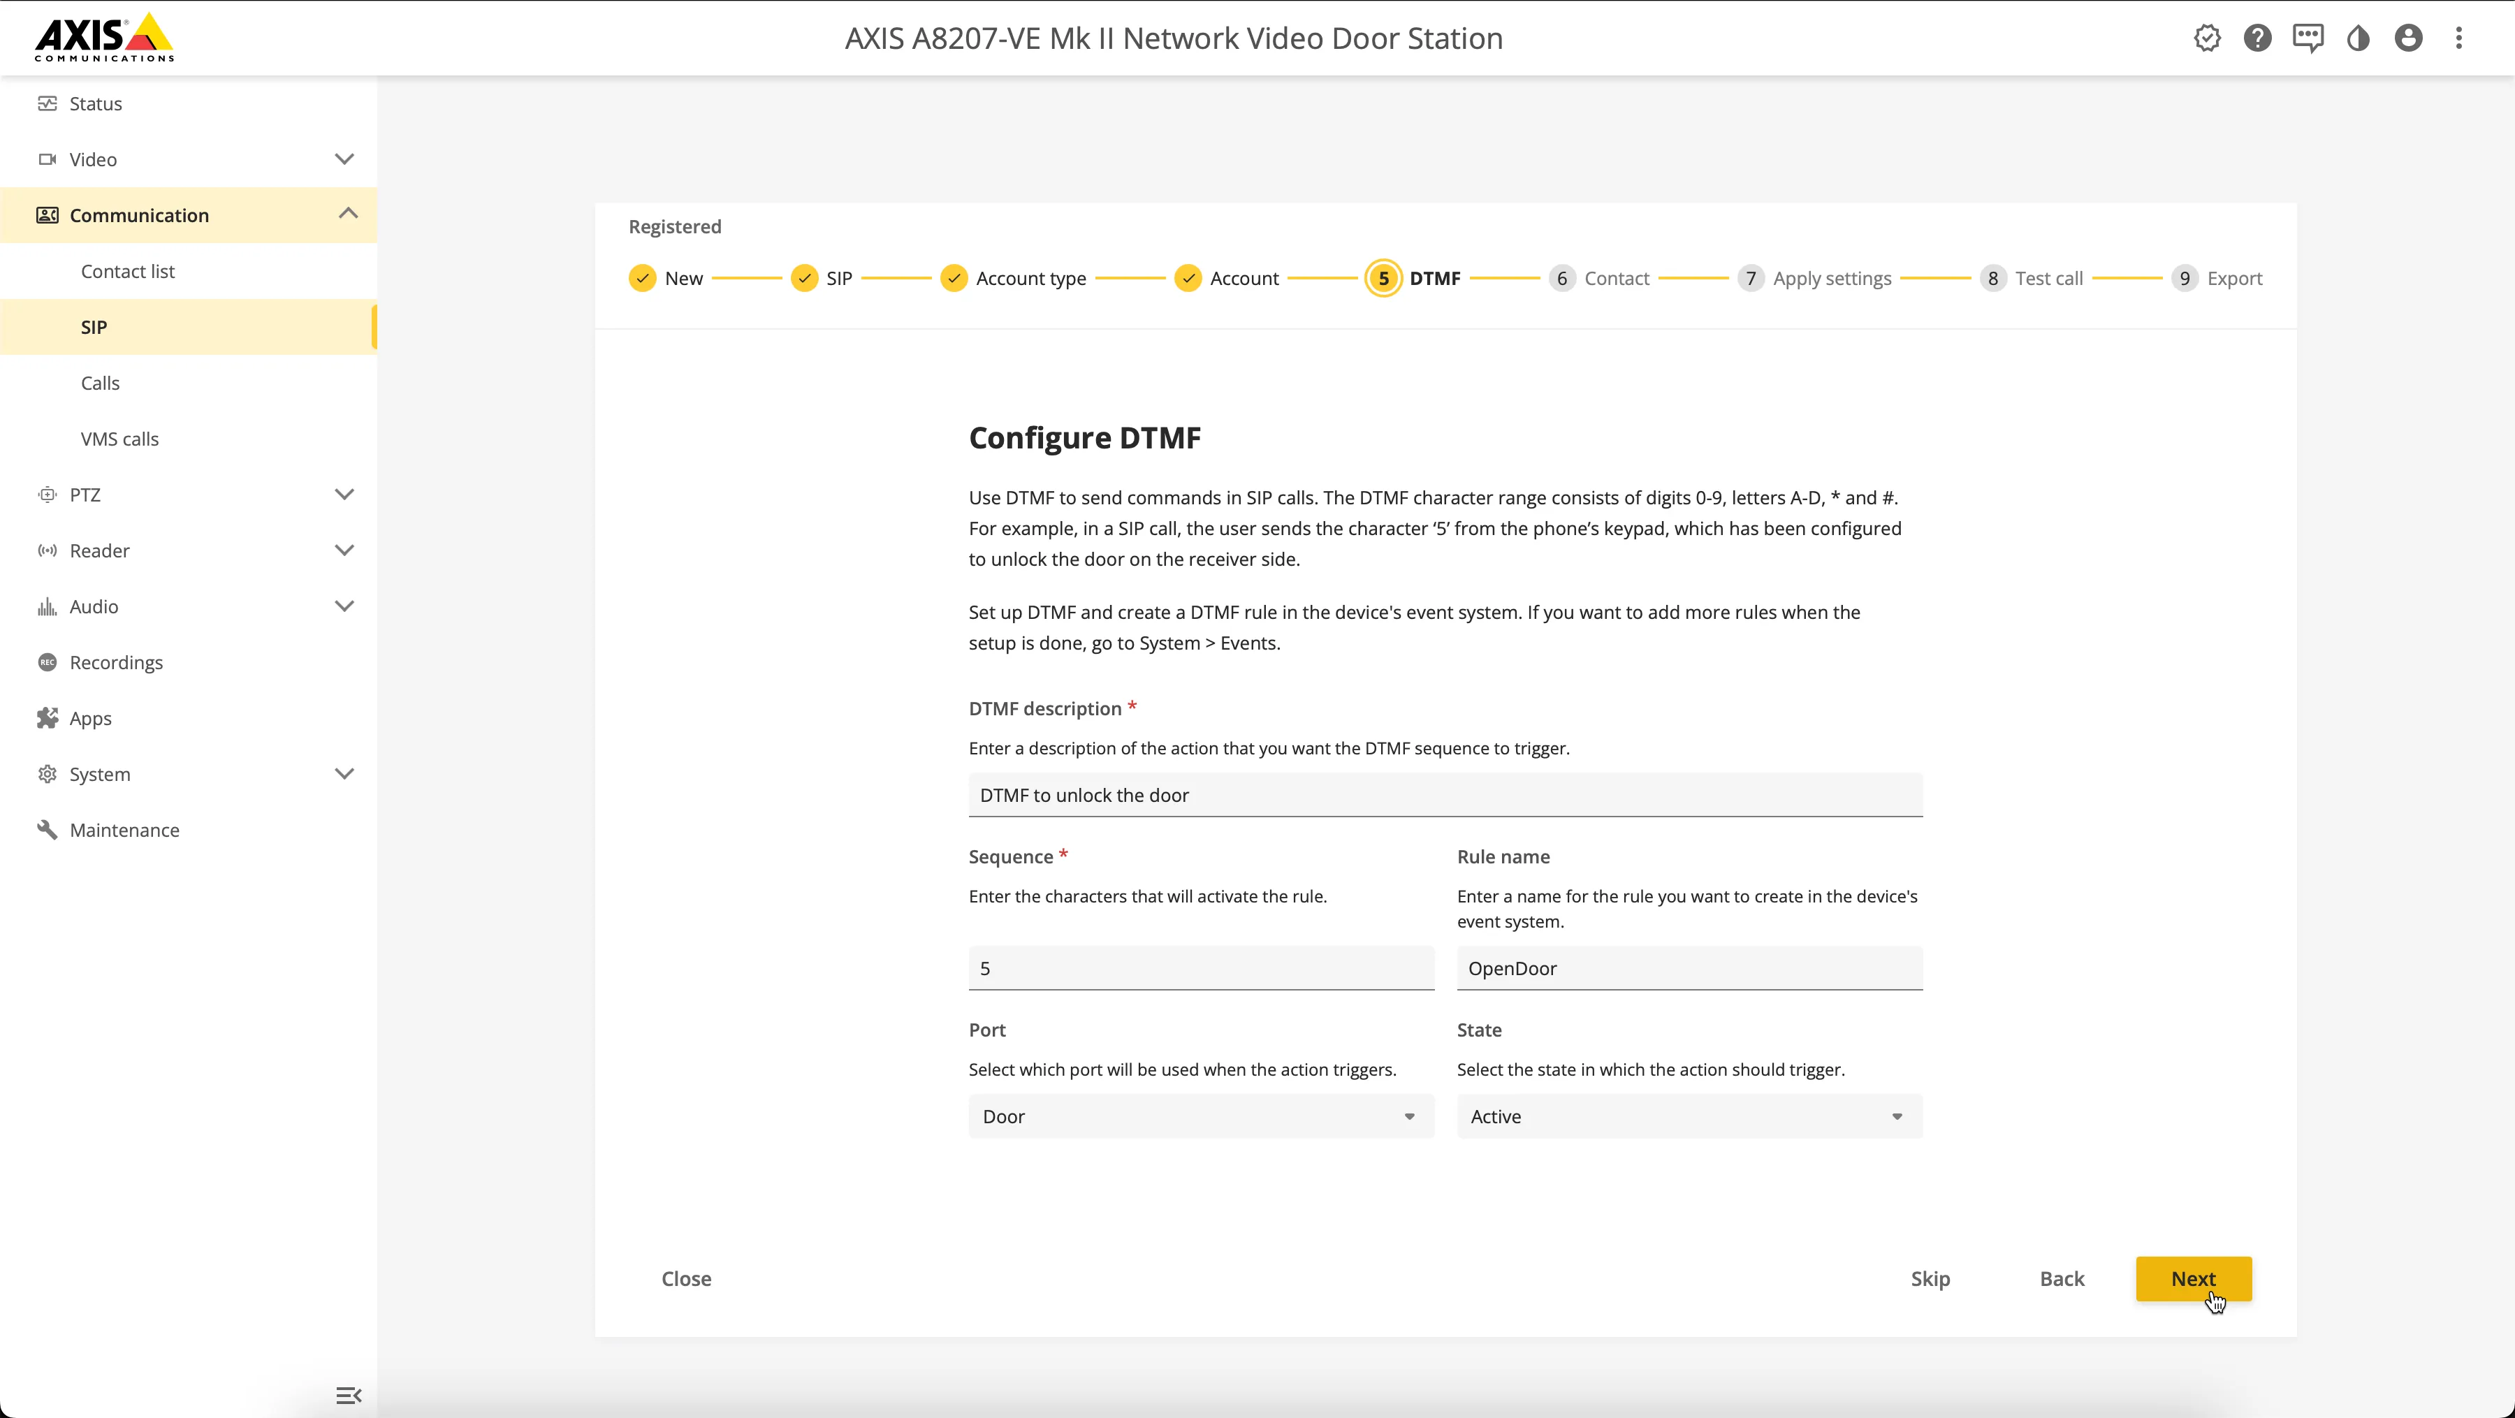Skip the DTMF step

(x=1929, y=1278)
